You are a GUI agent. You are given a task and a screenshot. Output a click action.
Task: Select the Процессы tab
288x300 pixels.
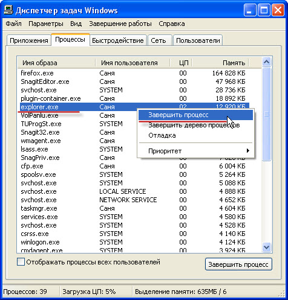pos(70,39)
